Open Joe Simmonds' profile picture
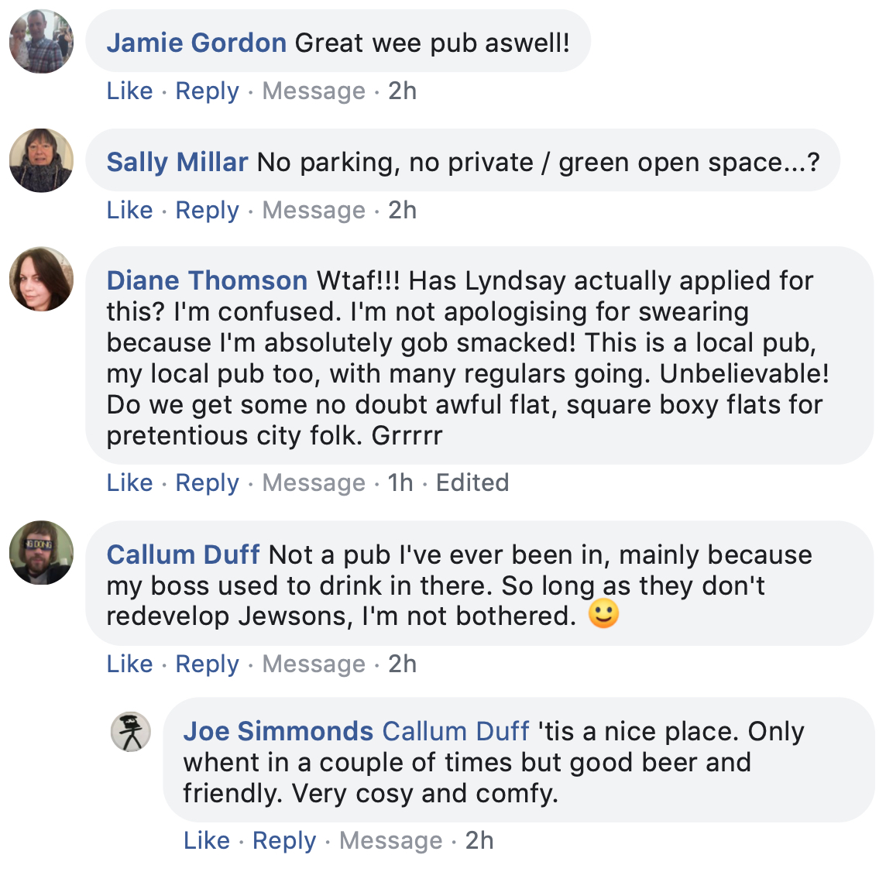 [131, 732]
